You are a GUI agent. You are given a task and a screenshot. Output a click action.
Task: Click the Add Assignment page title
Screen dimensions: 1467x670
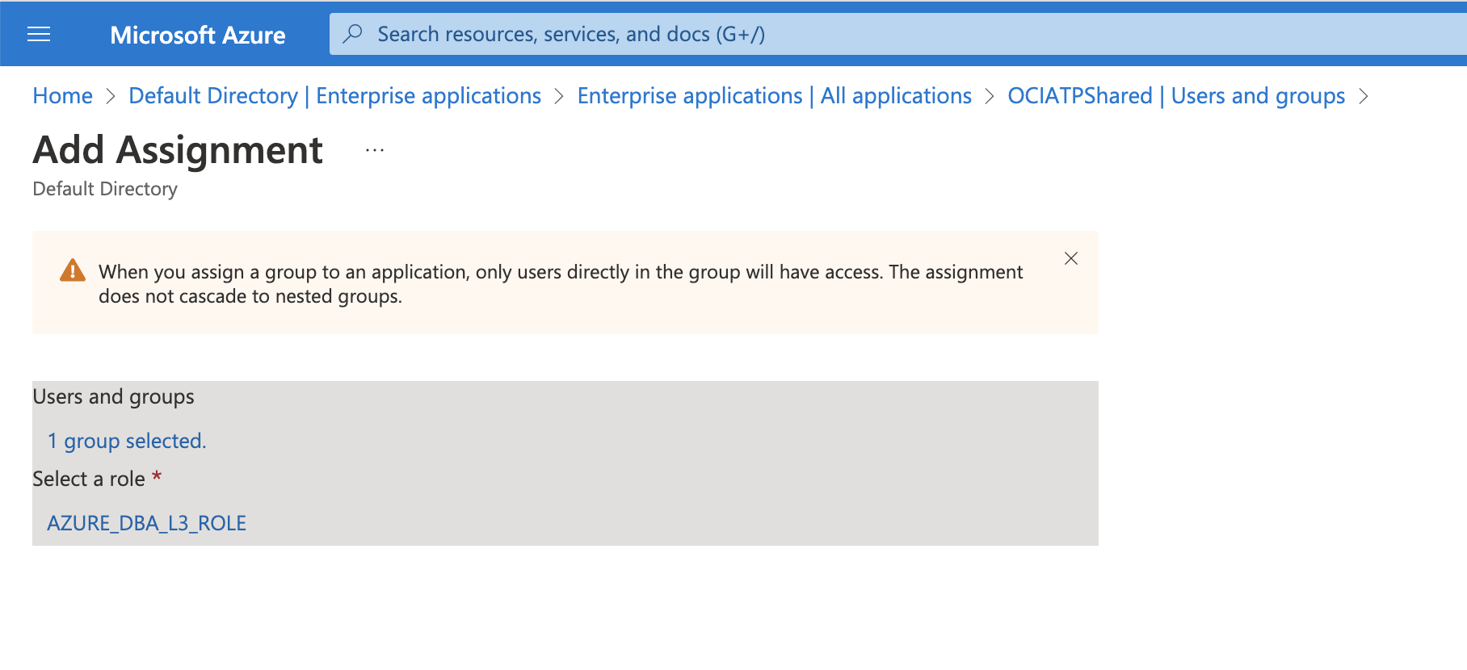(178, 150)
